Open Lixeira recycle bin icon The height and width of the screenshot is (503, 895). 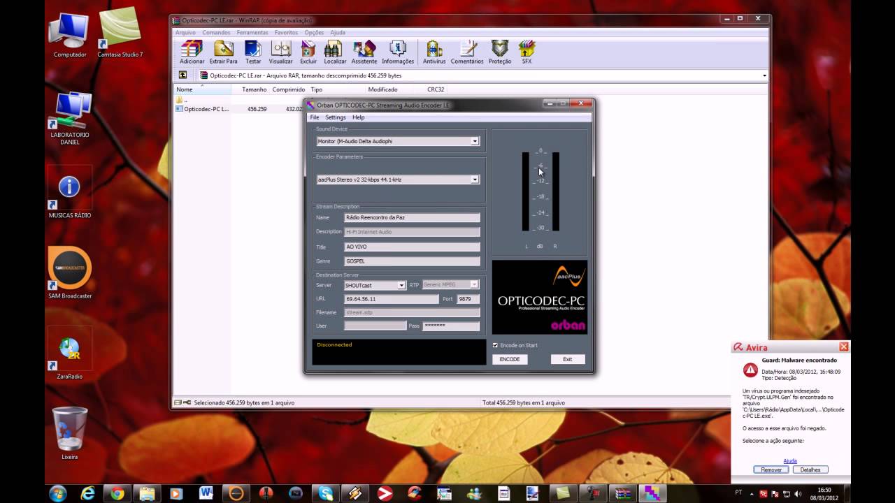(x=70, y=433)
